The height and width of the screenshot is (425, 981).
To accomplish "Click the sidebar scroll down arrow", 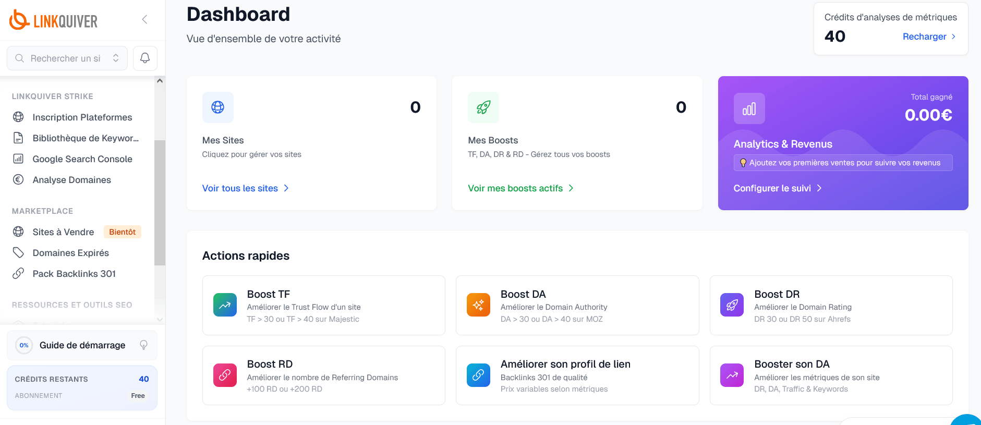I will tap(160, 320).
